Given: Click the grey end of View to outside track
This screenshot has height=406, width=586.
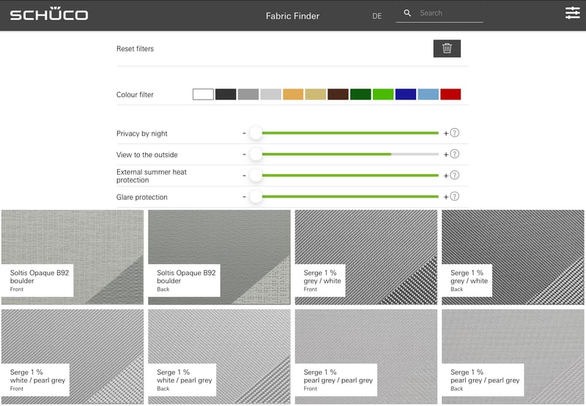Looking at the screenshot, I should coord(415,154).
